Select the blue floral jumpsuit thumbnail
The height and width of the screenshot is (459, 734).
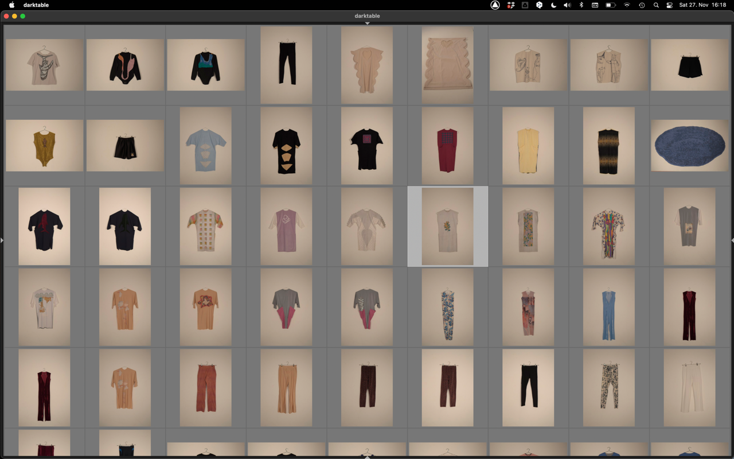447,307
